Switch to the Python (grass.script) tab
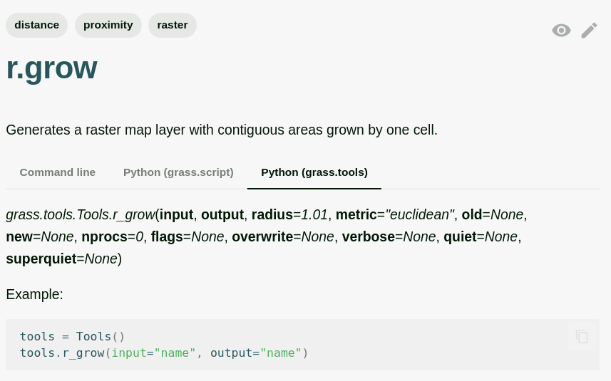 click(x=178, y=172)
